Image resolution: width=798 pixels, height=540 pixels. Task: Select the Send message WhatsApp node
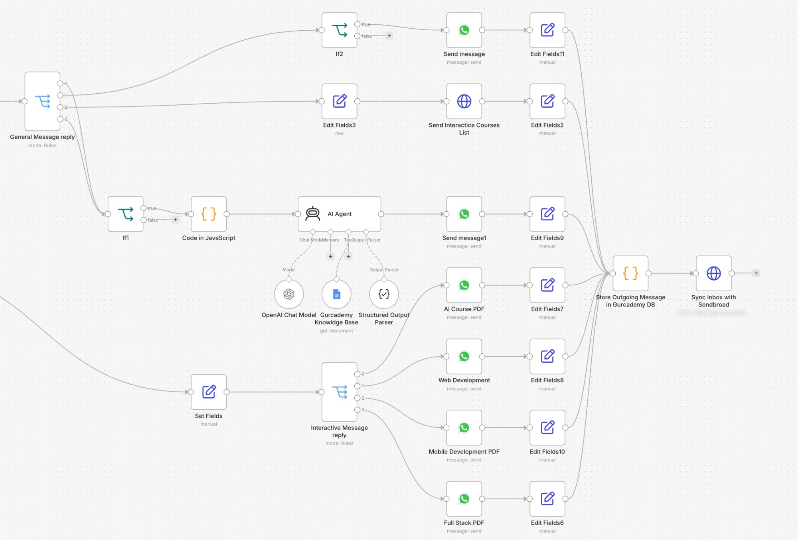(x=464, y=30)
